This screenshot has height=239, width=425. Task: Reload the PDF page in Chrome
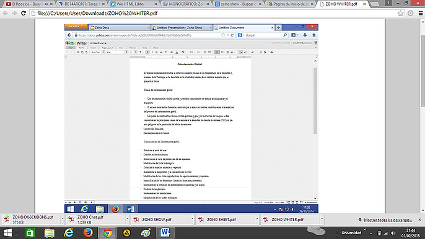coord(24,13)
